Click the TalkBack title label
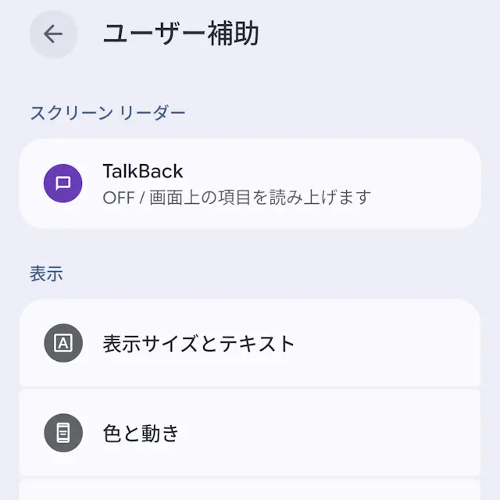Viewport: 500px width, 500px height. tap(142, 170)
